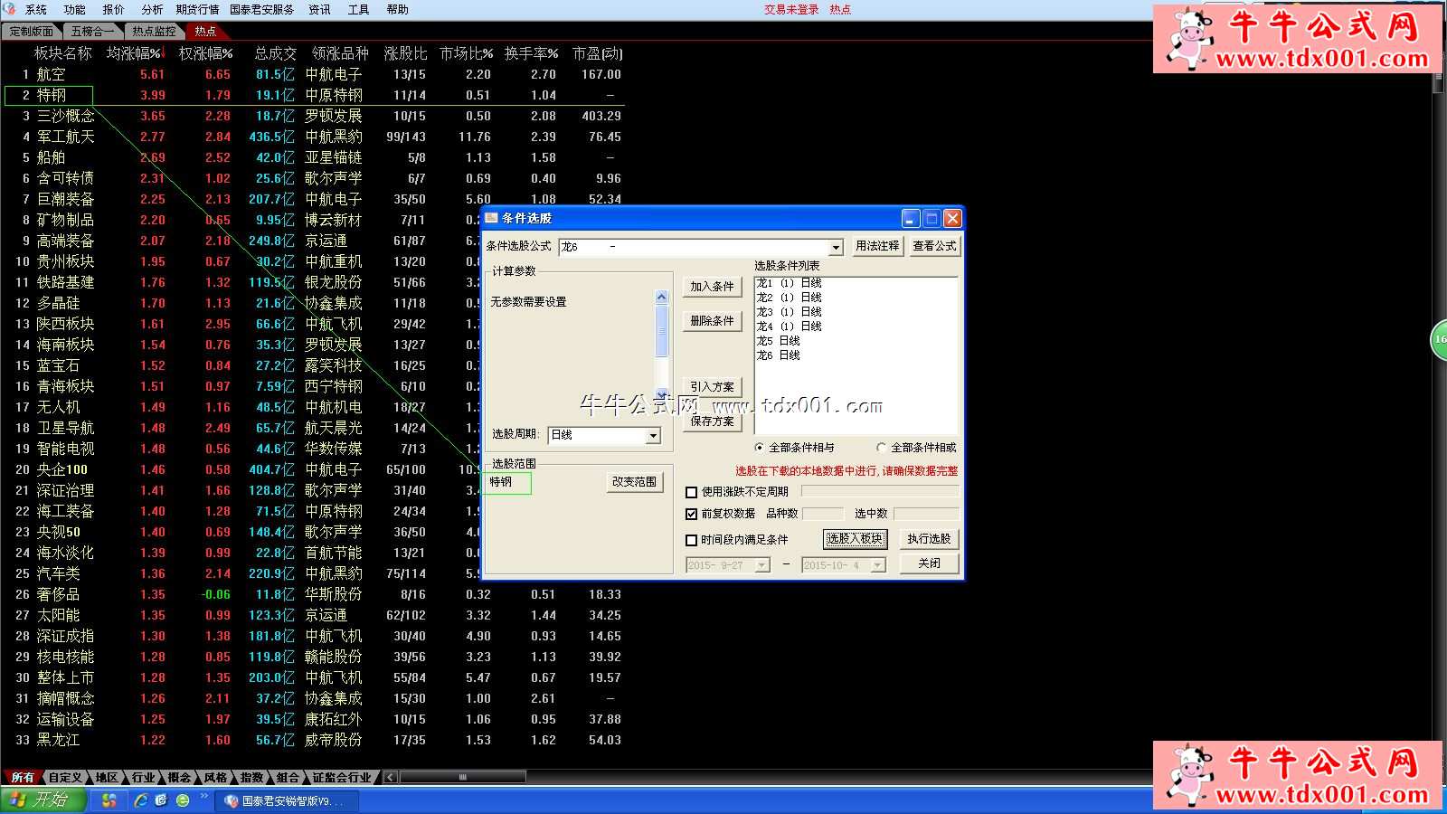Close the 条件选股 dialog with X
Viewport: 1447px width, 814px height.
[952, 218]
